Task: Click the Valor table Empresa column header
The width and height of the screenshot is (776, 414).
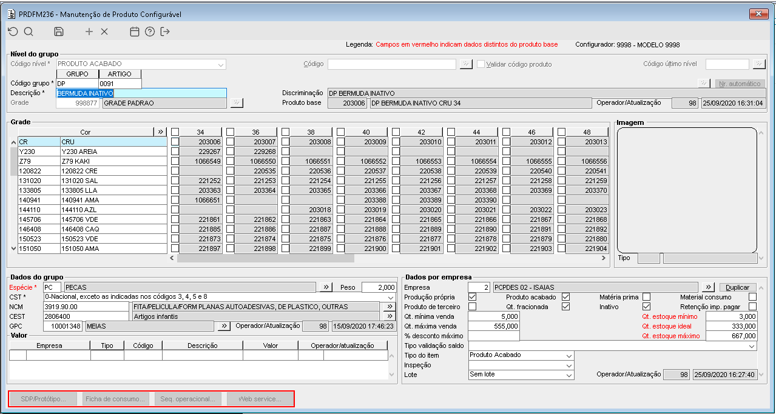Action: pyautogui.click(x=50, y=346)
